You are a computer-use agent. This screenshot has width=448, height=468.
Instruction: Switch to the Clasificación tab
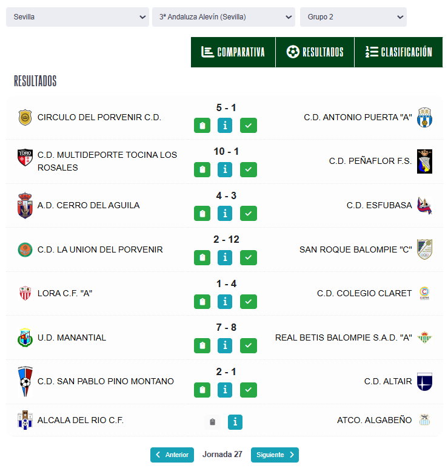399,52
